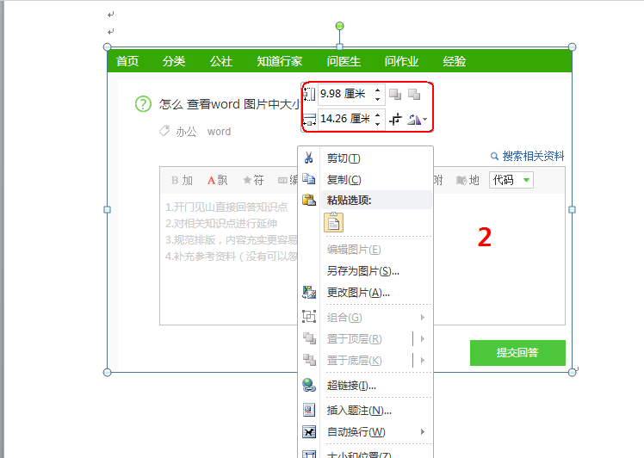Select the Crop tool in mini toolbar

coord(395,119)
